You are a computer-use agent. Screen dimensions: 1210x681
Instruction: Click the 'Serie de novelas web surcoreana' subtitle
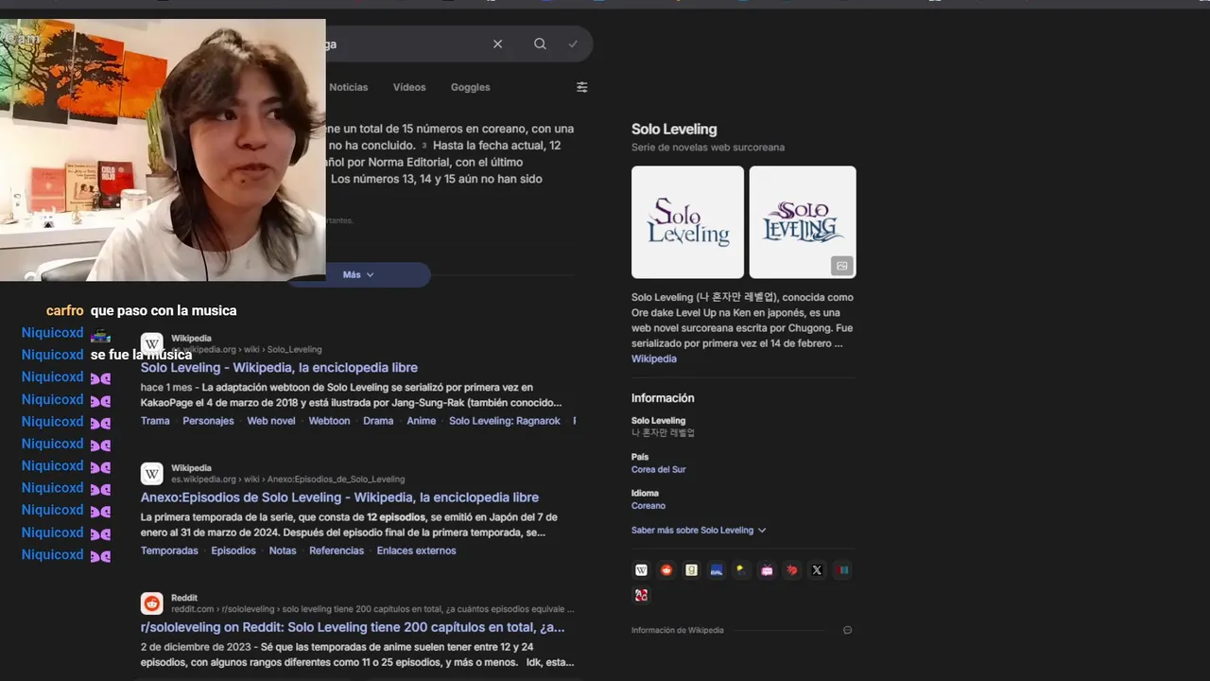[x=708, y=148]
